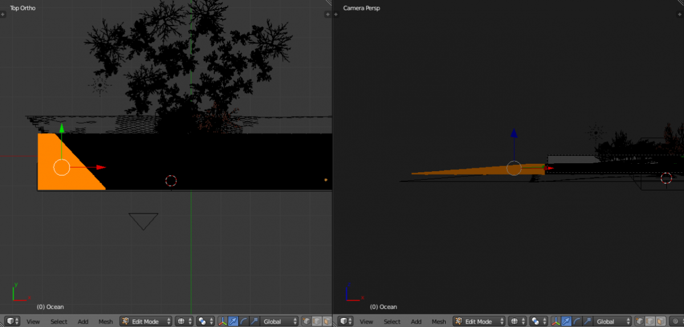This screenshot has height=327, width=684.
Task: Open Mesh menu in Top Ortho viewport
Action: 106,321
